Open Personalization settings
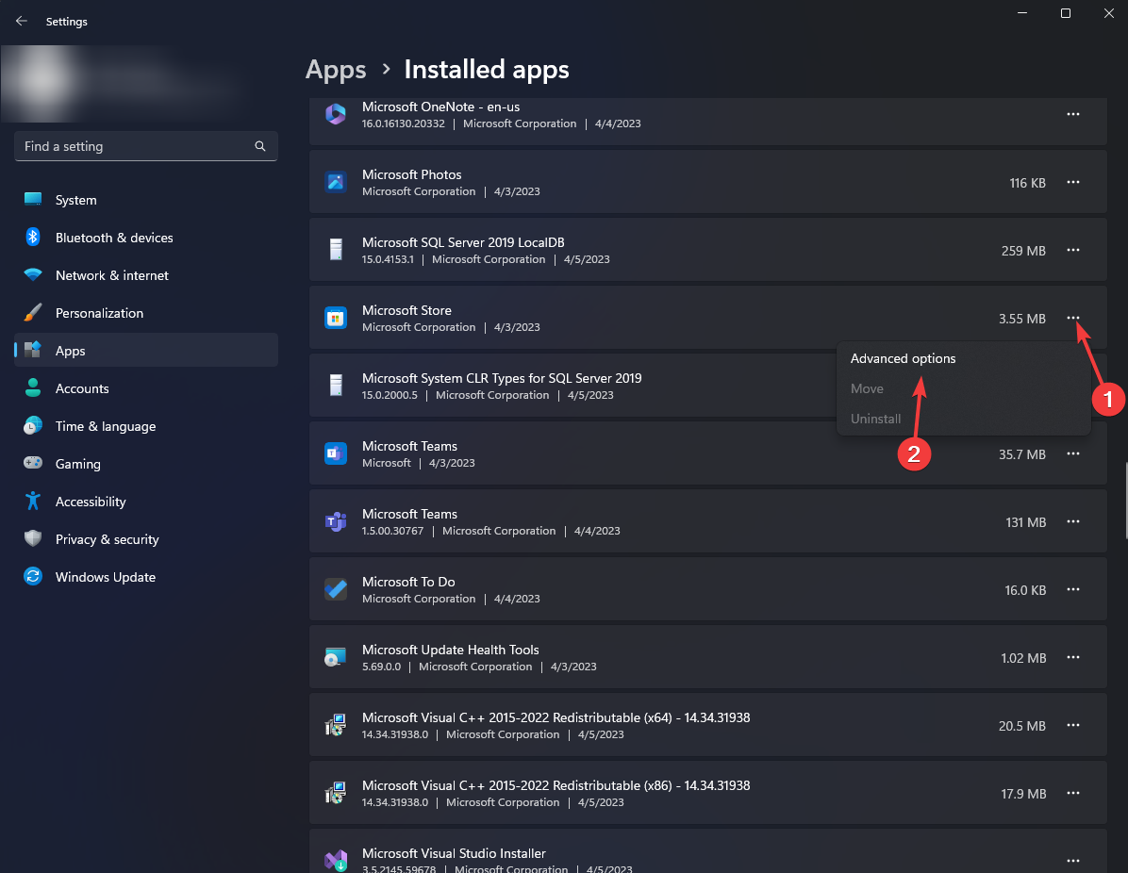1128x873 pixels. [x=99, y=313]
